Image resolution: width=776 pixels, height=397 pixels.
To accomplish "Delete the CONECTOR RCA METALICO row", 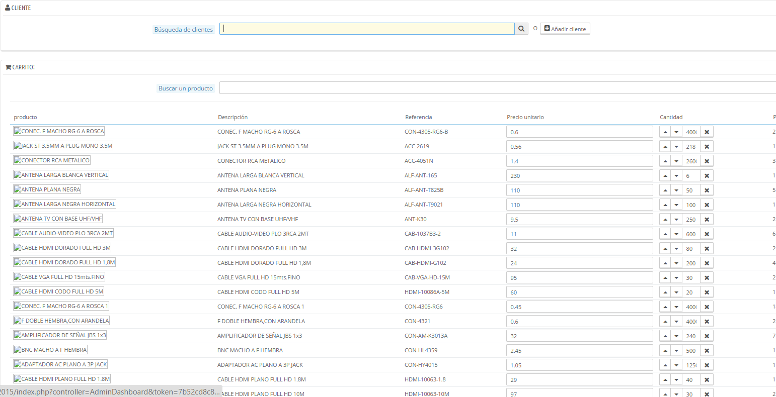I will [x=707, y=161].
